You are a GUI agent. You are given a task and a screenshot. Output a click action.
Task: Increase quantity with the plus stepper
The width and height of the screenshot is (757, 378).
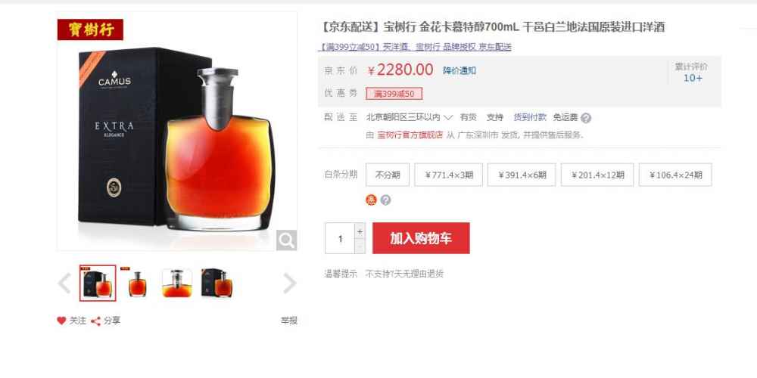pyautogui.click(x=360, y=231)
